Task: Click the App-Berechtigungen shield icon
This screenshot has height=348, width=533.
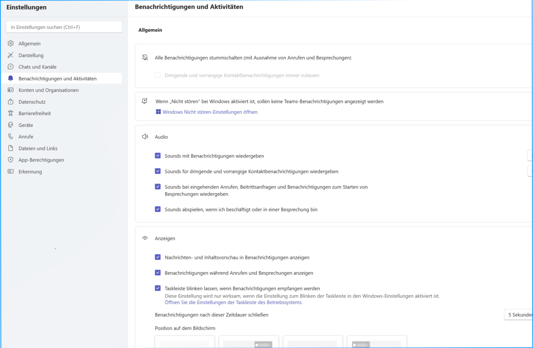Action: pos(11,160)
